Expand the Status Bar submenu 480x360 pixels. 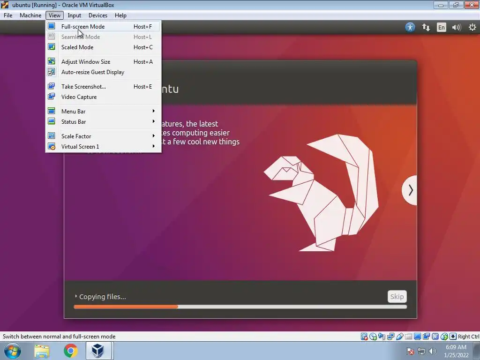point(103,121)
